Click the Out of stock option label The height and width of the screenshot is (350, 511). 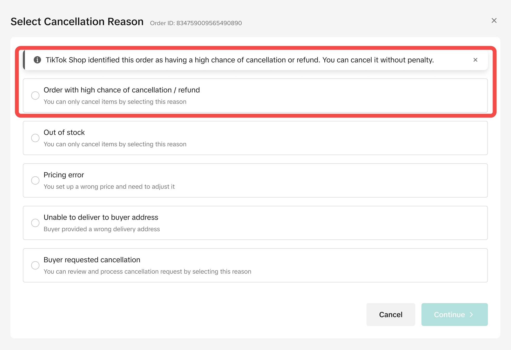tap(64, 132)
